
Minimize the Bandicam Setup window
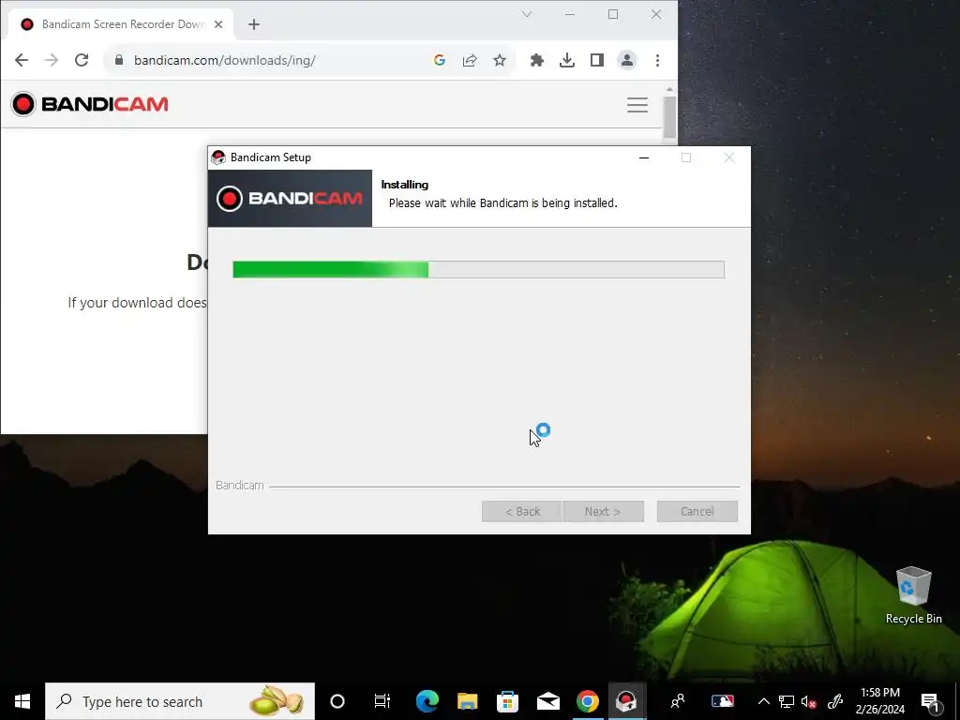point(643,157)
